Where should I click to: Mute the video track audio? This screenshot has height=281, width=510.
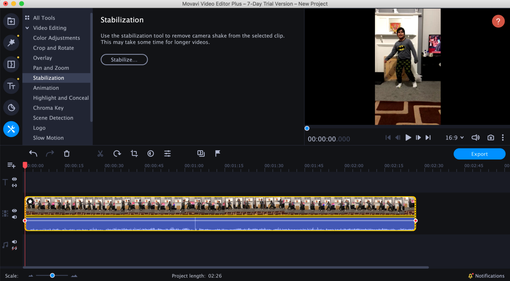pyautogui.click(x=14, y=217)
